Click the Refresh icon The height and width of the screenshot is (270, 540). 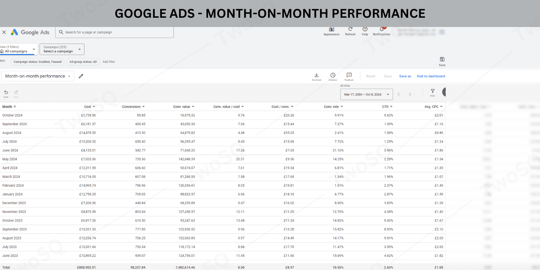[350, 29]
